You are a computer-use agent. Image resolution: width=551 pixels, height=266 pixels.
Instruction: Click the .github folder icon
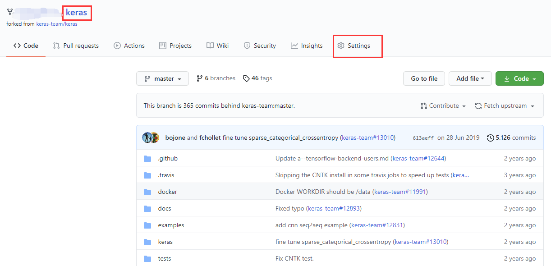coord(147,159)
